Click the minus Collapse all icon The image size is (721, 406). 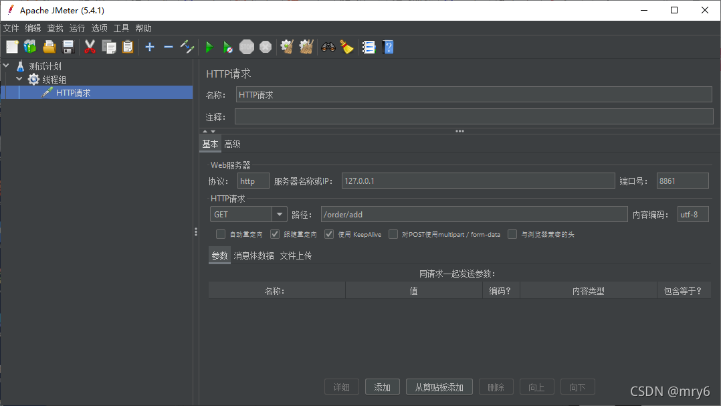click(x=169, y=47)
